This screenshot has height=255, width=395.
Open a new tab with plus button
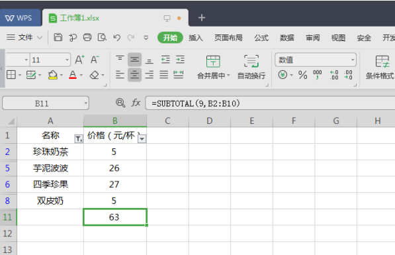point(202,18)
